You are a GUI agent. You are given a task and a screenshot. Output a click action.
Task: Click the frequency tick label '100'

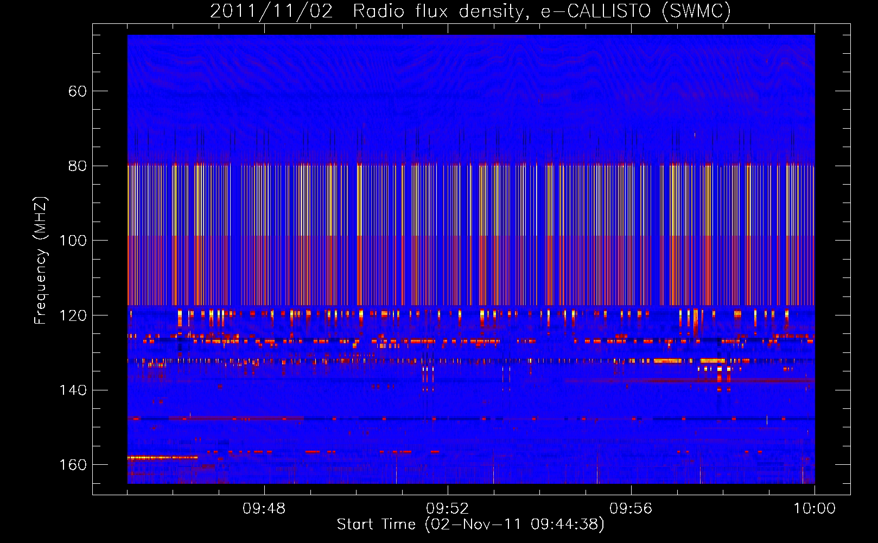coord(73,241)
